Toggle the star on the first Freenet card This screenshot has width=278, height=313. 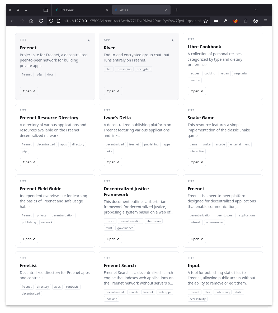(89, 40)
